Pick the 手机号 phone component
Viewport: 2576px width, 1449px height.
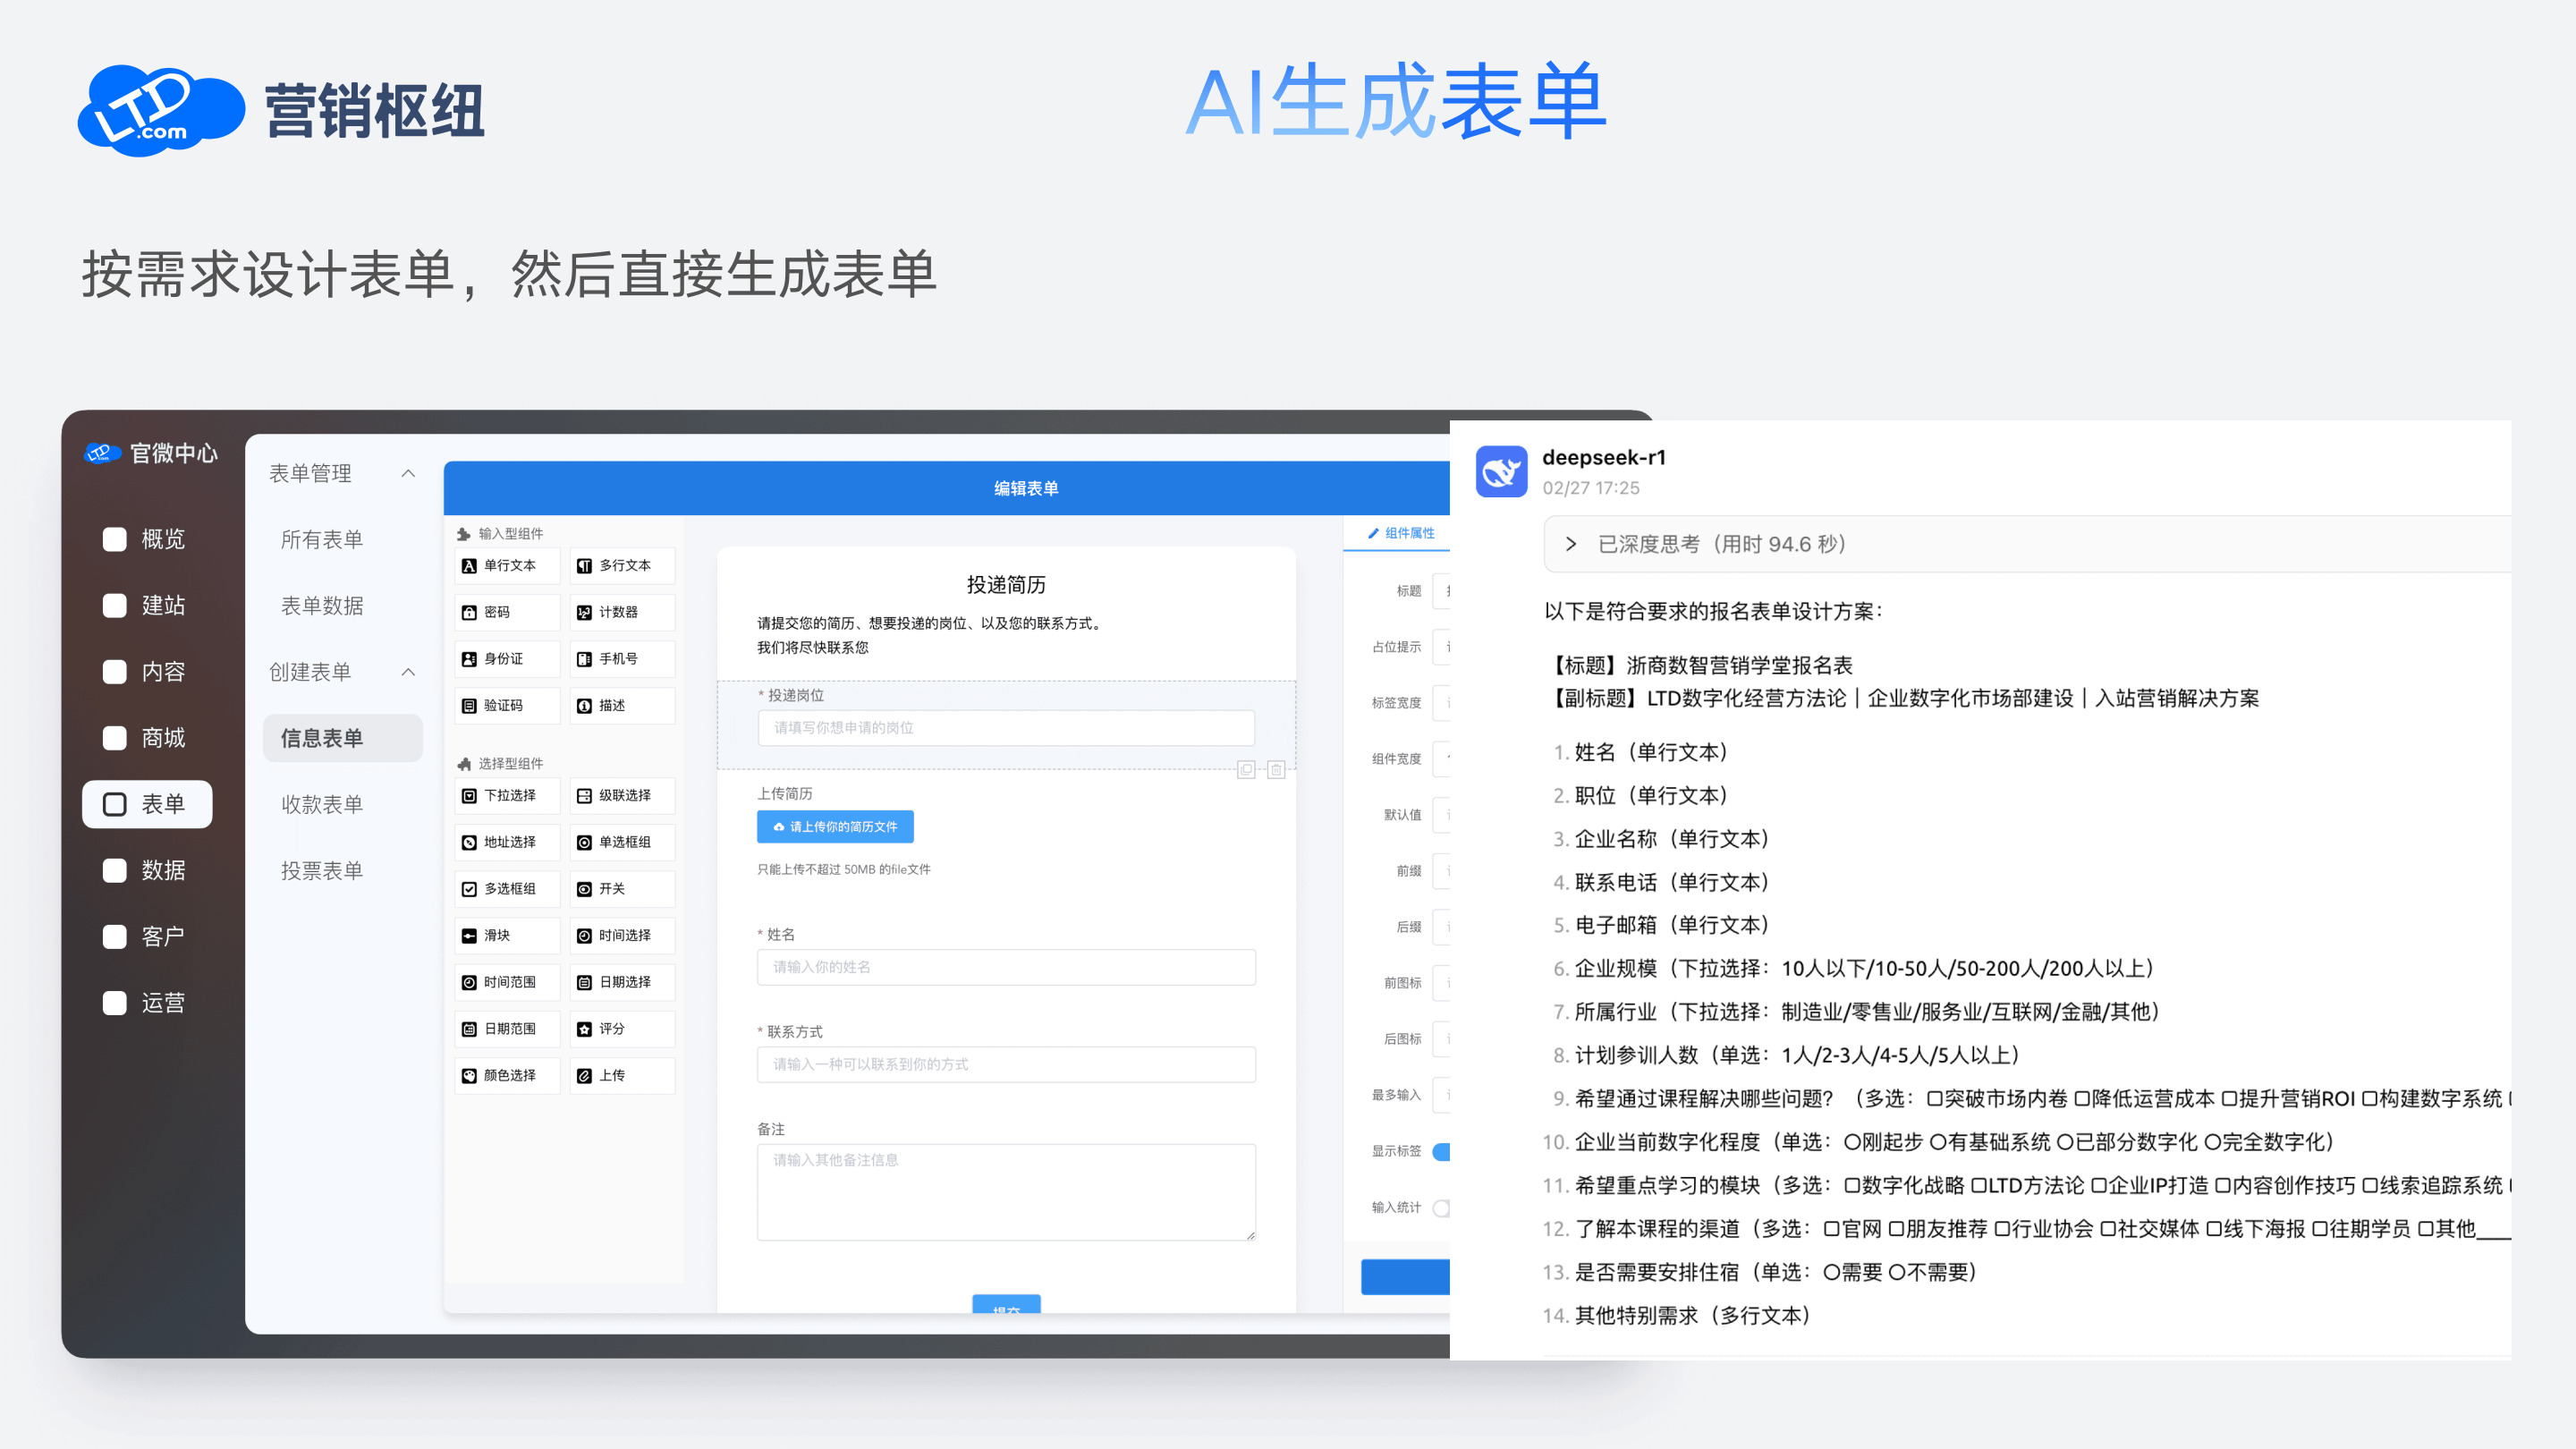[x=622, y=659]
